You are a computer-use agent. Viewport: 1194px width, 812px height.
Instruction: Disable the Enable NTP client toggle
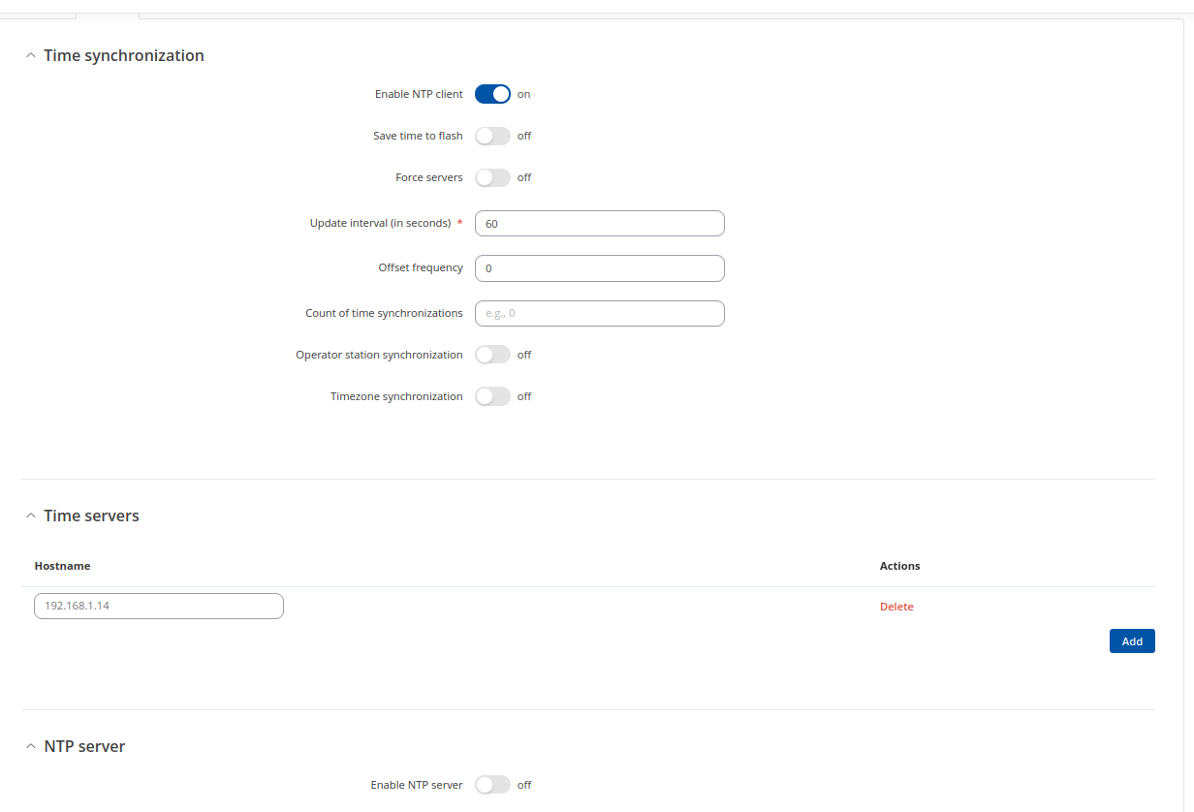pyautogui.click(x=492, y=94)
